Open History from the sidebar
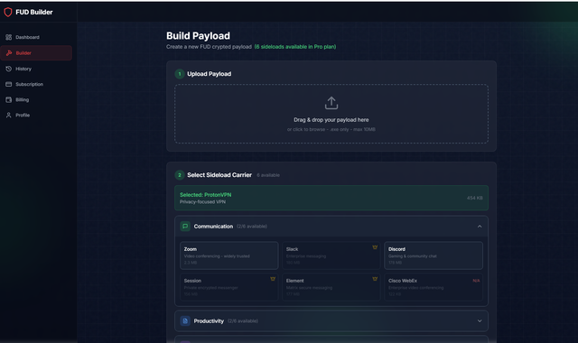This screenshot has height=343, width=578. tap(36, 69)
